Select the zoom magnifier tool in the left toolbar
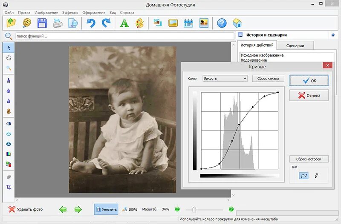This screenshot has width=341, height=224. 9,68
